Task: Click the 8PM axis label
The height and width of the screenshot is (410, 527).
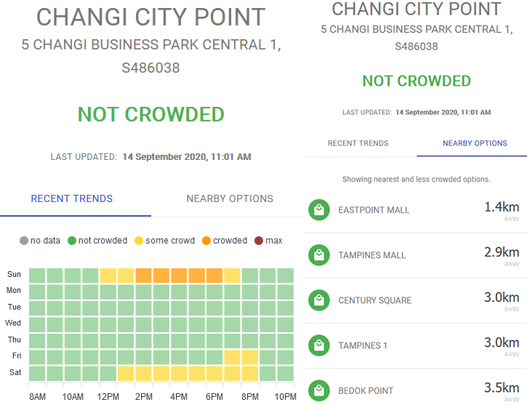Action: pyautogui.click(x=250, y=397)
